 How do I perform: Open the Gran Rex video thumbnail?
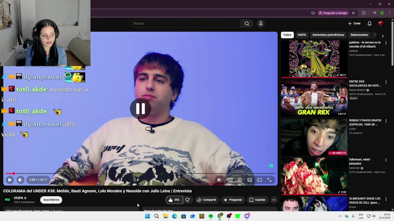pos(314,98)
